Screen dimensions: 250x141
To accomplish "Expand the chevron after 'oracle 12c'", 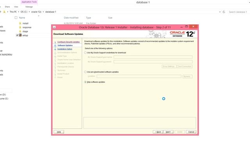I will click(43, 12).
